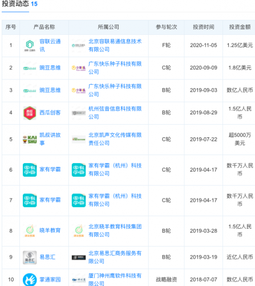Viewport: 255px width, 286px height.
Task: Select the 2019-08-29 date cell
Action: pos(204,113)
